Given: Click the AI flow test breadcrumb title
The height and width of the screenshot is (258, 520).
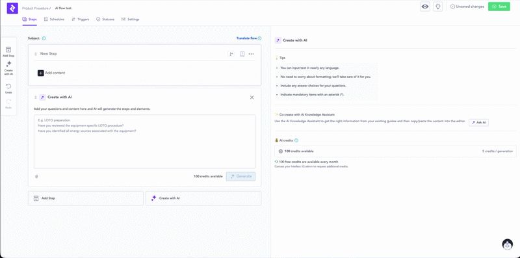Looking at the screenshot, I should [x=63, y=8].
